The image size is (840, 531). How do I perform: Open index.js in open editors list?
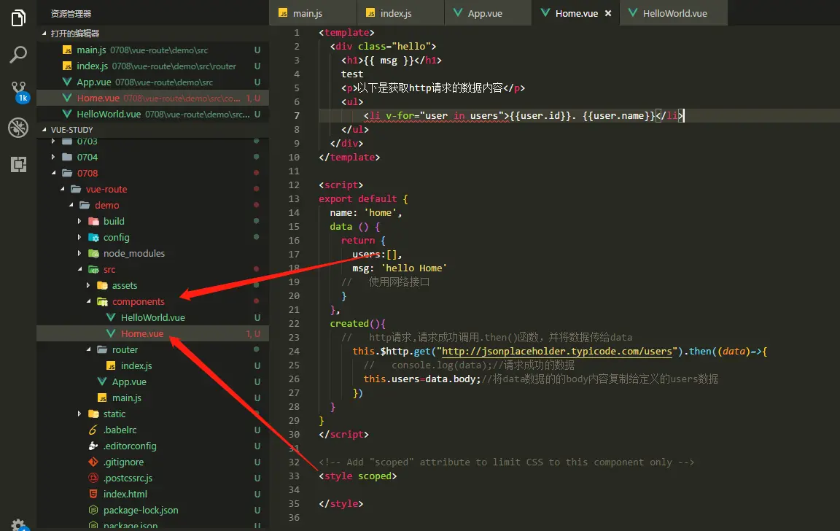click(152, 66)
